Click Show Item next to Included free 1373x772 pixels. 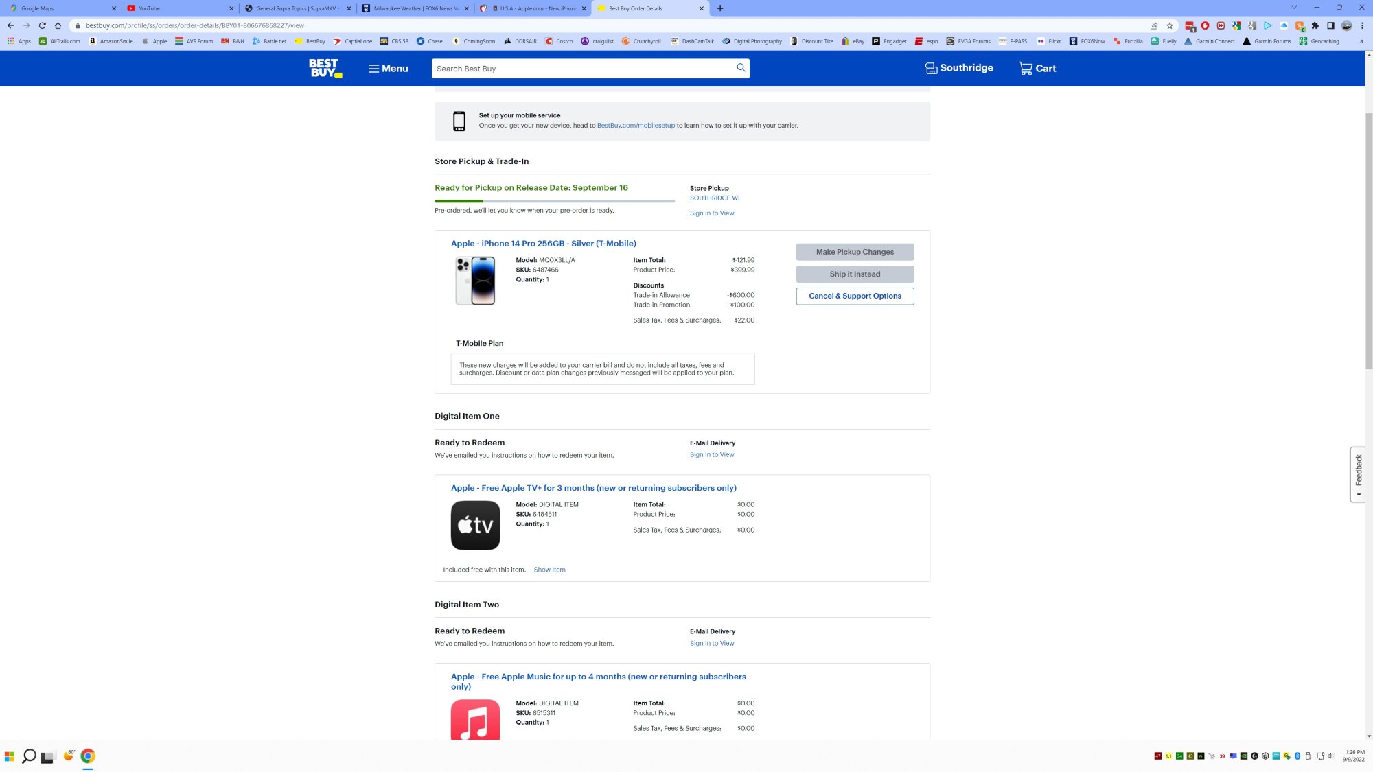(x=549, y=570)
